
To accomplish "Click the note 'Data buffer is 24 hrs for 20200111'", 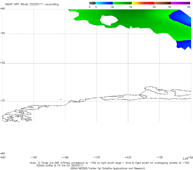I will (60, 166).
